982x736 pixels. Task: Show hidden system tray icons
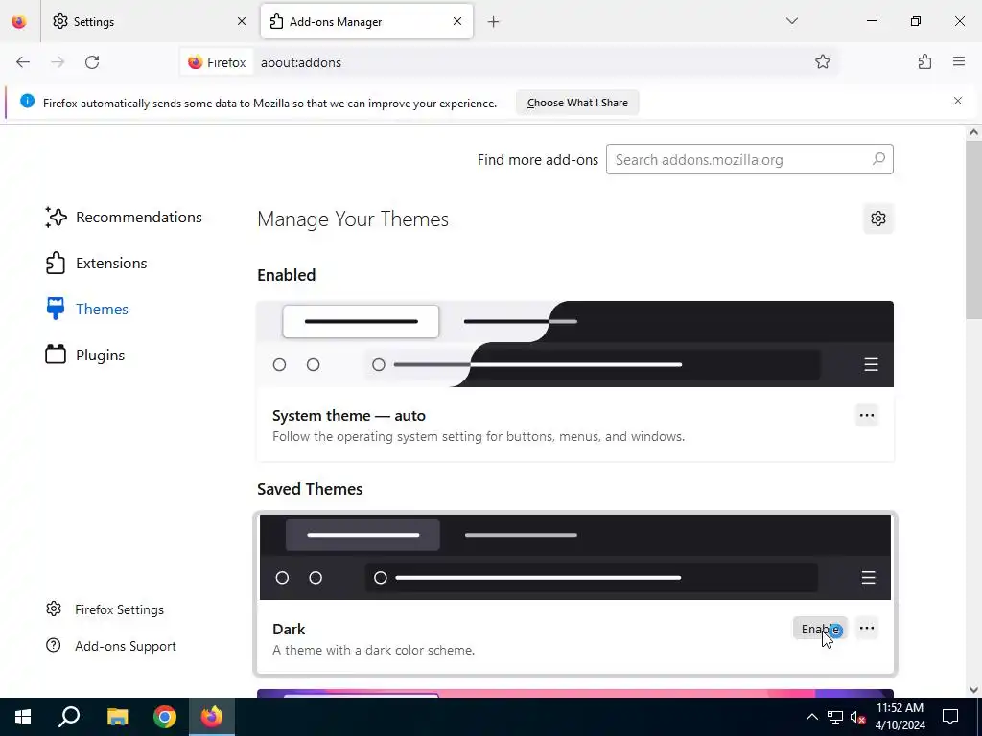tap(811, 717)
